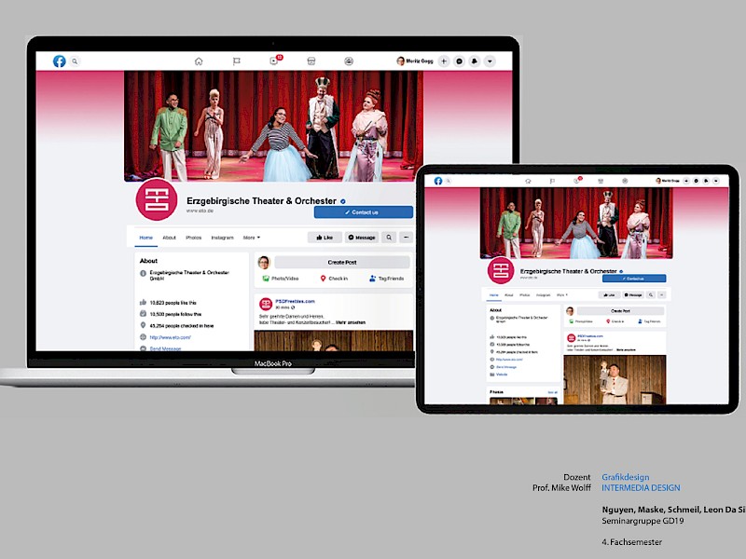Open PSDFreebies.com post author on laptop

[295, 301]
